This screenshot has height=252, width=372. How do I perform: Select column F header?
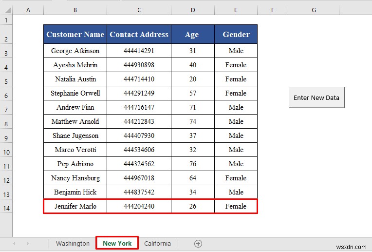coord(273,10)
